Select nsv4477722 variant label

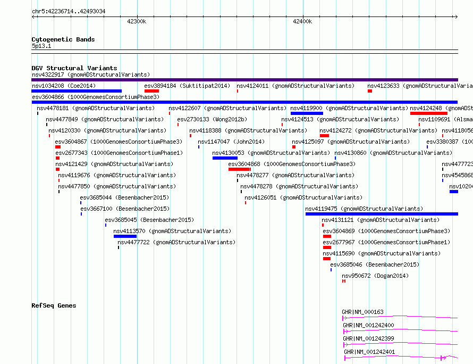(176, 242)
